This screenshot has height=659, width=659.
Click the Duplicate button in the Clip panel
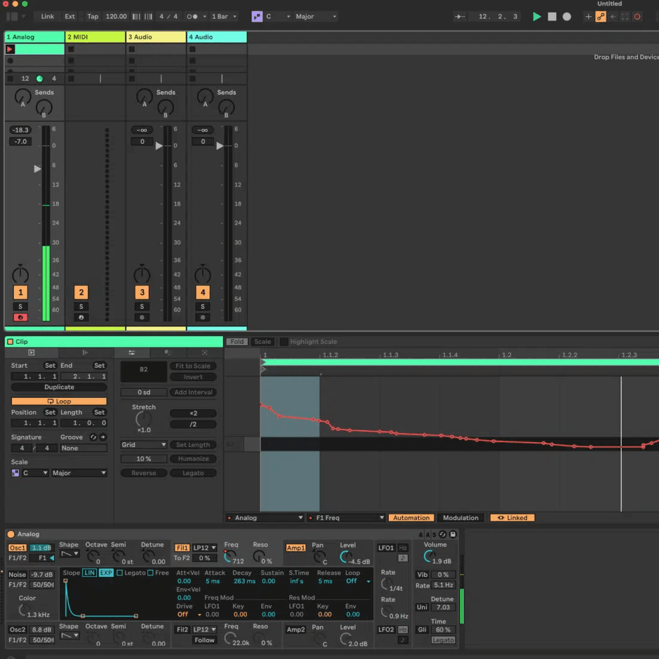pyautogui.click(x=59, y=387)
